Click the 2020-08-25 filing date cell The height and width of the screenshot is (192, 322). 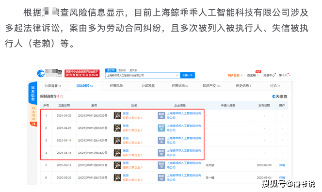pyautogui.click(x=64, y=178)
